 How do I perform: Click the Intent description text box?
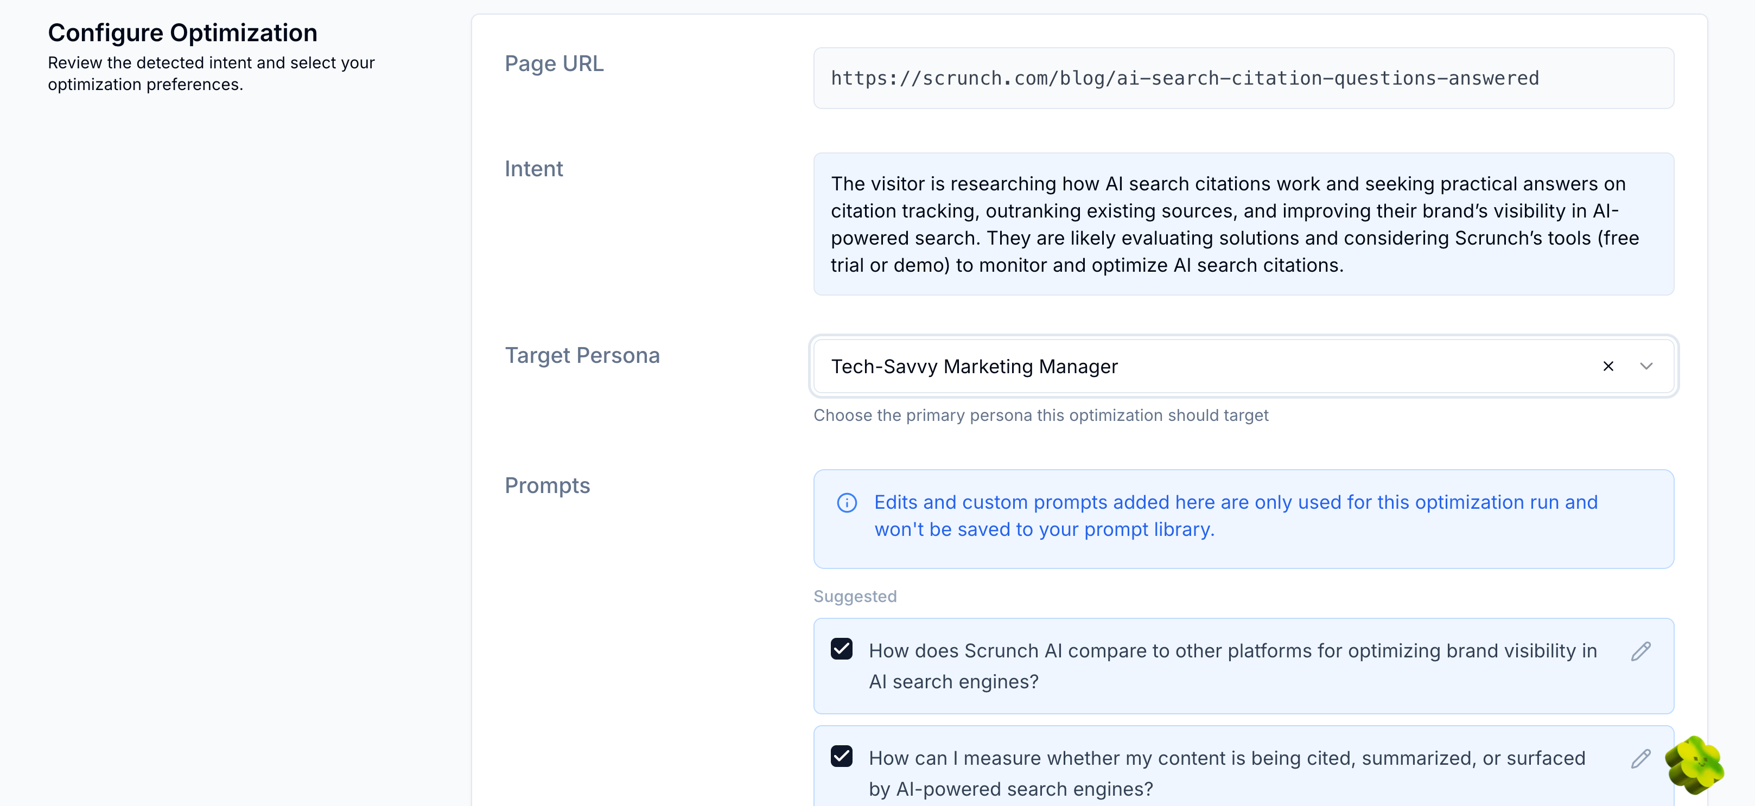point(1243,224)
